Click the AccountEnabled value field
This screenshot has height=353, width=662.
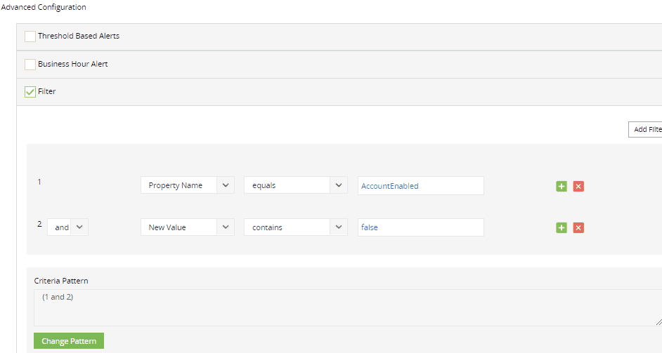pos(420,186)
